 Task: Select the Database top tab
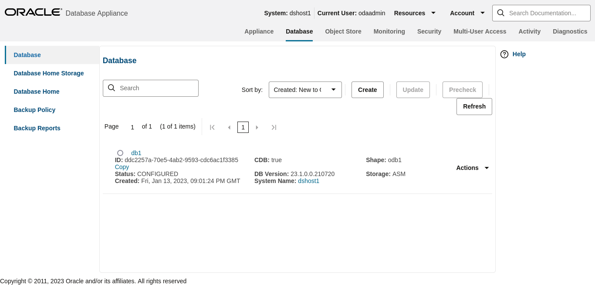[299, 31]
